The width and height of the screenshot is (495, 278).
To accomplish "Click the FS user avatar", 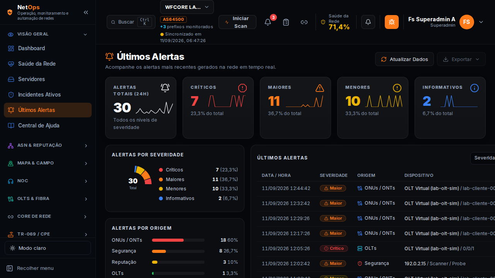I will [x=467, y=22].
